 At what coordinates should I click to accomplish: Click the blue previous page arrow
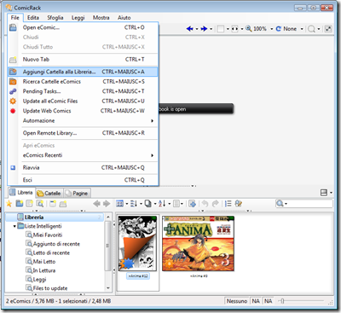[x=190, y=29]
